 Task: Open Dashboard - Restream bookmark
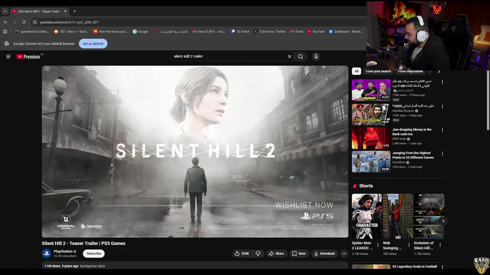coord(346,32)
